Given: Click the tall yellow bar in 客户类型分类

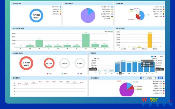Looking at the screenshot, I should tap(149, 40).
